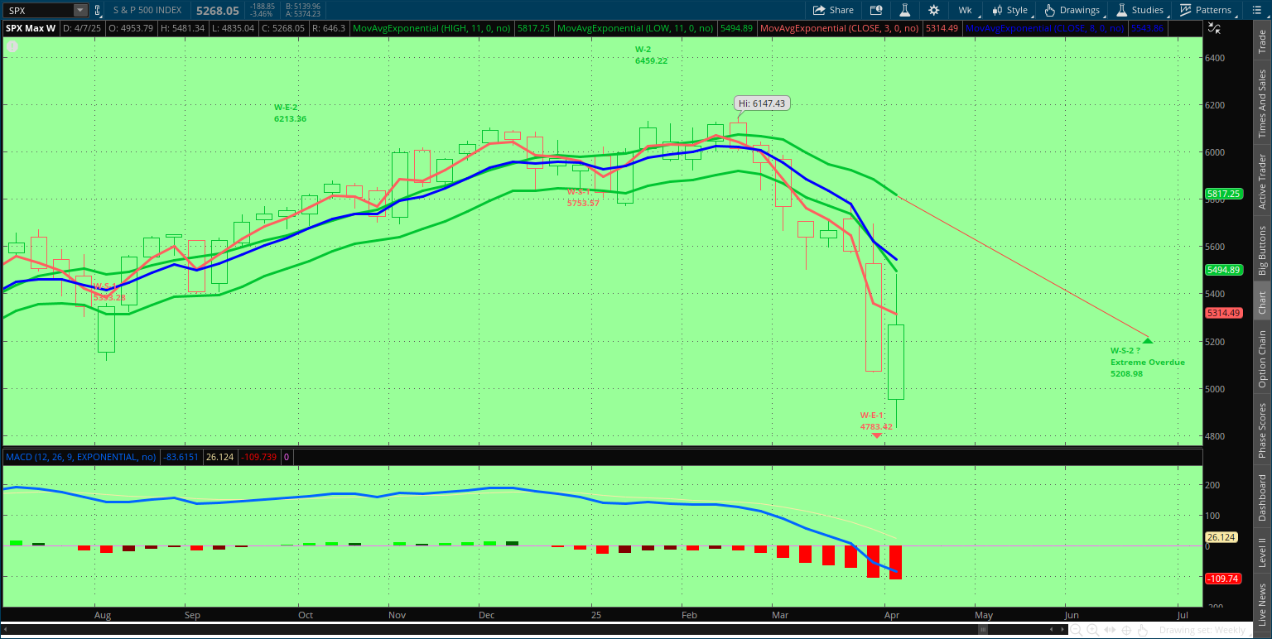Click the symbol link icon next to SPX
The image size is (1272, 639).
(x=98, y=10)
